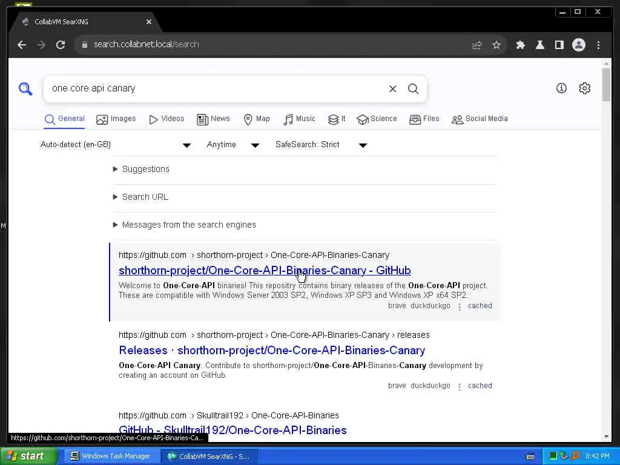
Task: Open first result's engine options dots
Action: (x=459, y=306)
